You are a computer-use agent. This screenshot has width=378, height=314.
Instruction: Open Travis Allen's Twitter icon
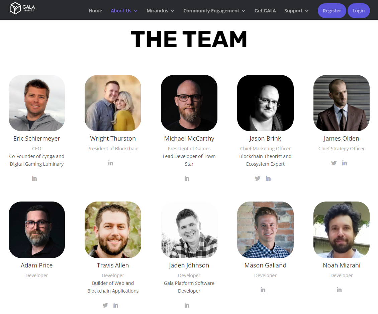pyautogui.click(x=105, y=305)
